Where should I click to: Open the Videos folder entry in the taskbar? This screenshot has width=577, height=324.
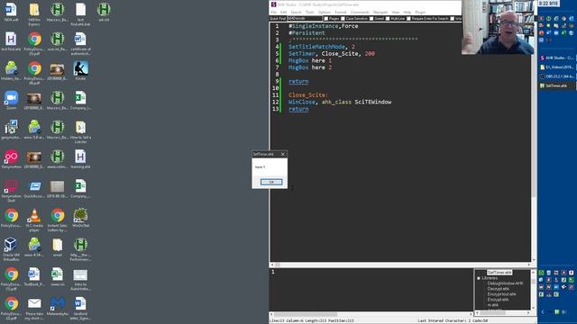point(556,67)
